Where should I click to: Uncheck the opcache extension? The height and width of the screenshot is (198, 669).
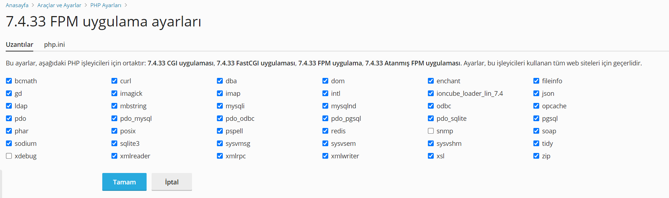[536, 106]
